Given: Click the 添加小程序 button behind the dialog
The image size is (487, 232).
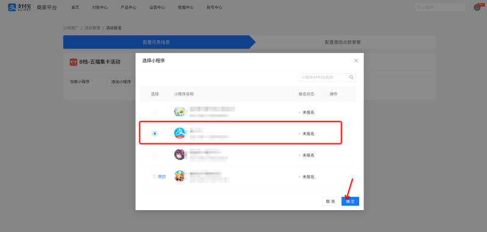Looking at the screenshot, I should tap(121, 82).
